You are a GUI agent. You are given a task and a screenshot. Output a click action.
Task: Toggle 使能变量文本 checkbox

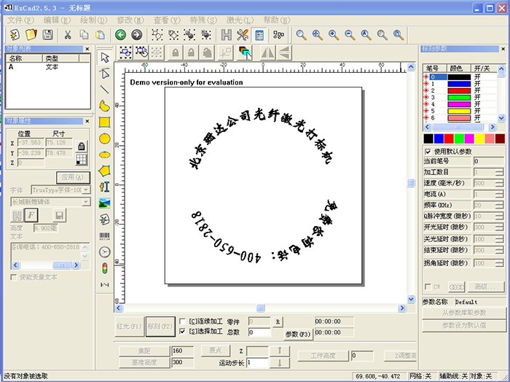coord(14,277)
